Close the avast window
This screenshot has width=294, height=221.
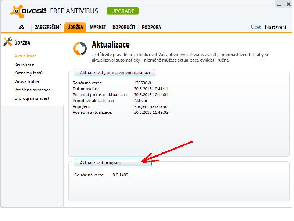click(x=289, y=4)
